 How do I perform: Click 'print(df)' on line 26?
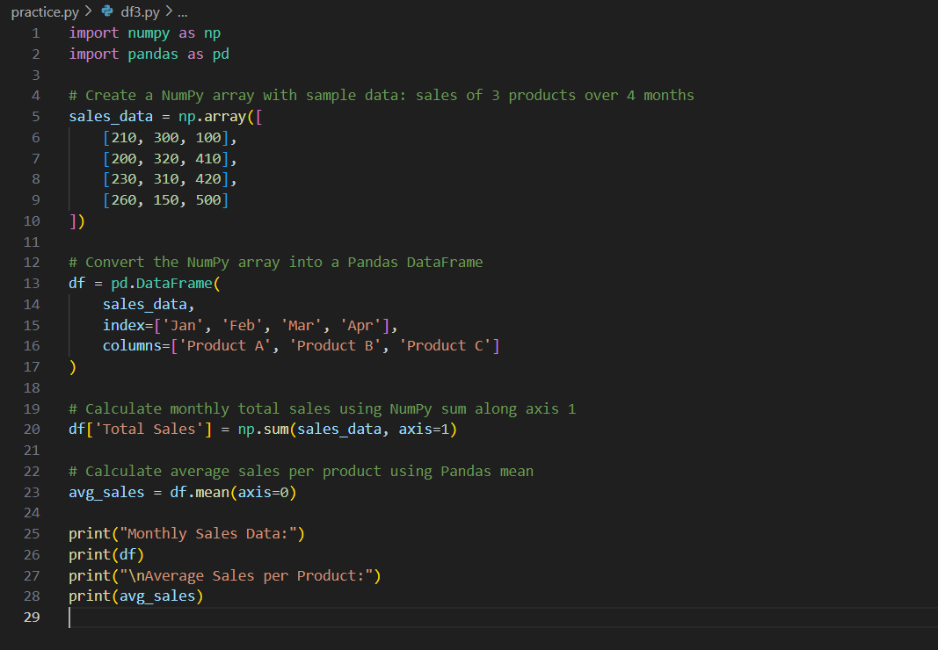[x=106, y=555]
